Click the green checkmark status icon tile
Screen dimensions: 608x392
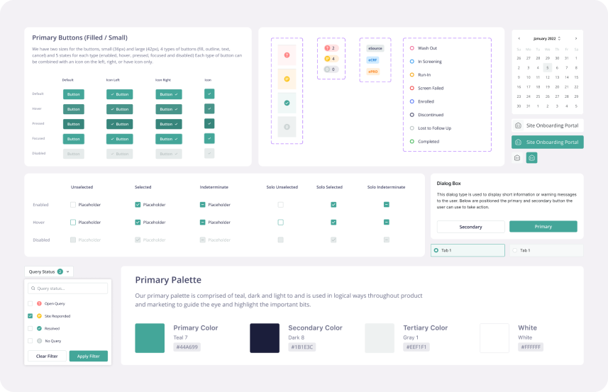pyautogui.click(x=287, y=103)
